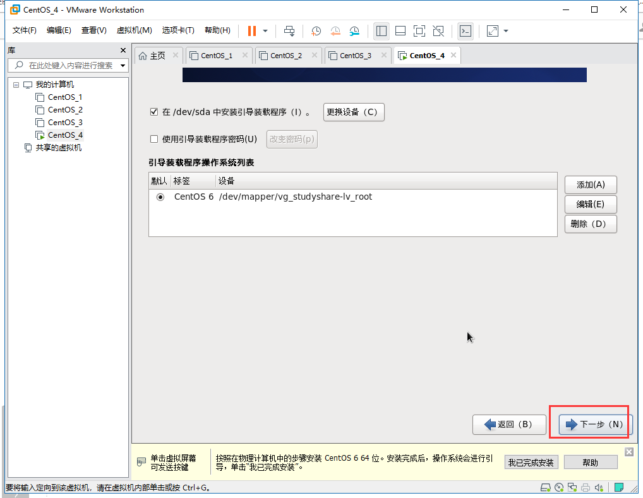Enter full screen mode from the toolbar
The width and height of the screenshot is (643, 498).
point(419,31)
